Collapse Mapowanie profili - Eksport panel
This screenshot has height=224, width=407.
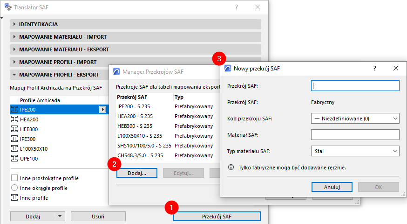14,75
